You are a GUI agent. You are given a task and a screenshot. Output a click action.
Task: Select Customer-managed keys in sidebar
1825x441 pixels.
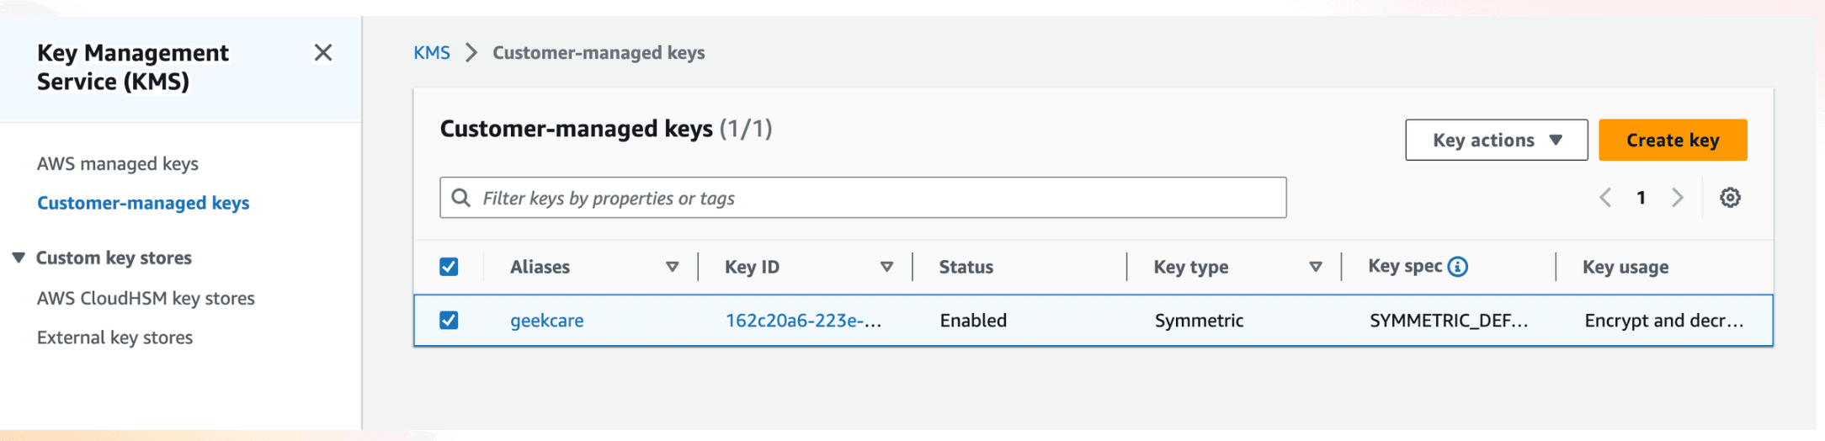point(143,203)
